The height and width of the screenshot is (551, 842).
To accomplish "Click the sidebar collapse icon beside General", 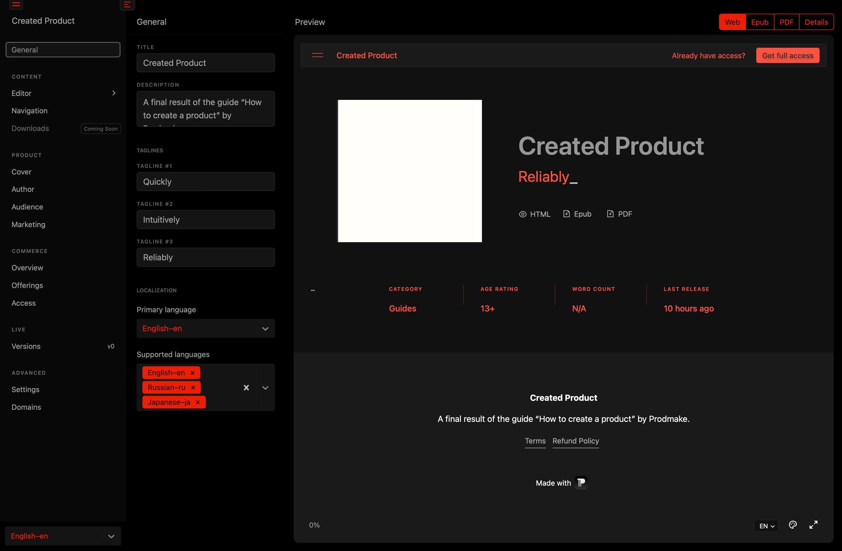I will point(127,4).
